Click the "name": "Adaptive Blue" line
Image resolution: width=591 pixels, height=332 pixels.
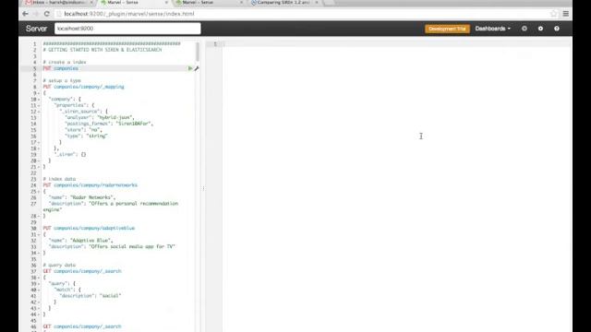point(80,241)
